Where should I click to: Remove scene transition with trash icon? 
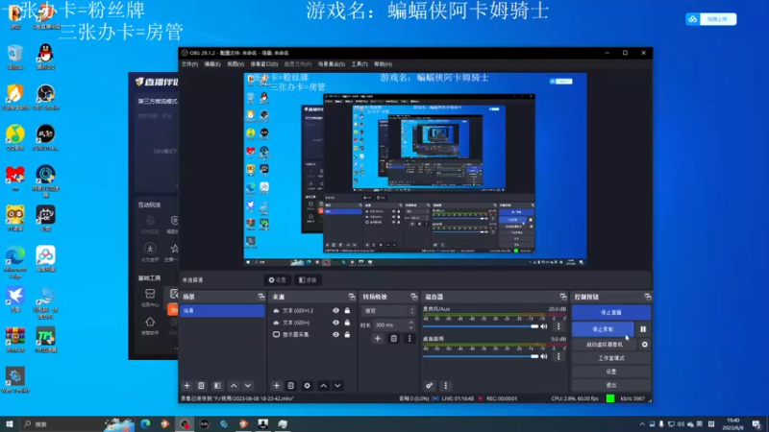tap(393, 339)
